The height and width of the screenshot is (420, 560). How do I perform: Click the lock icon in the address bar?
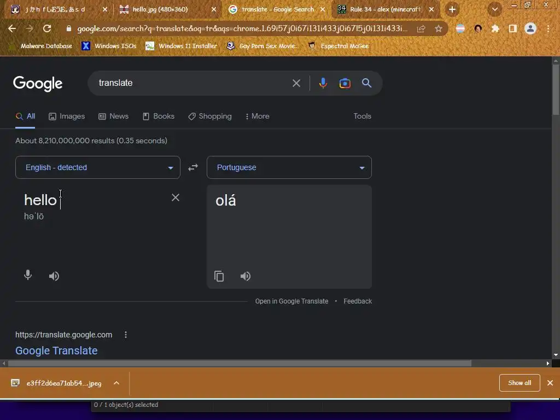(69, 28)
